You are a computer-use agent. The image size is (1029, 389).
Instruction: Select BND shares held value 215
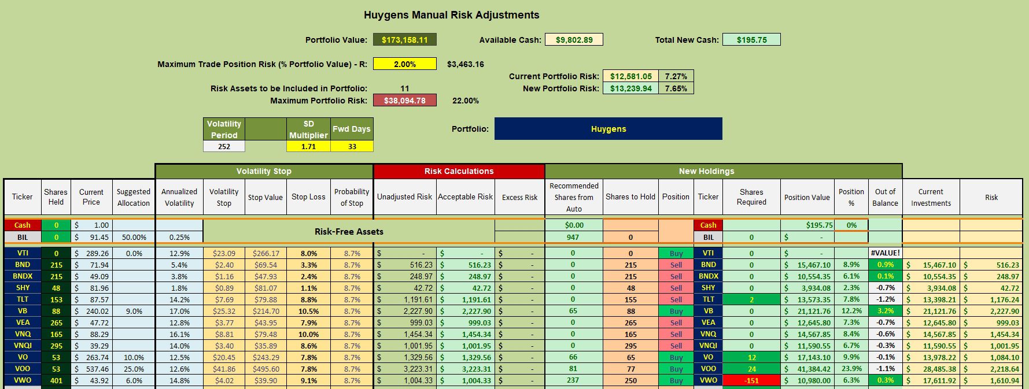coord(56,265)
